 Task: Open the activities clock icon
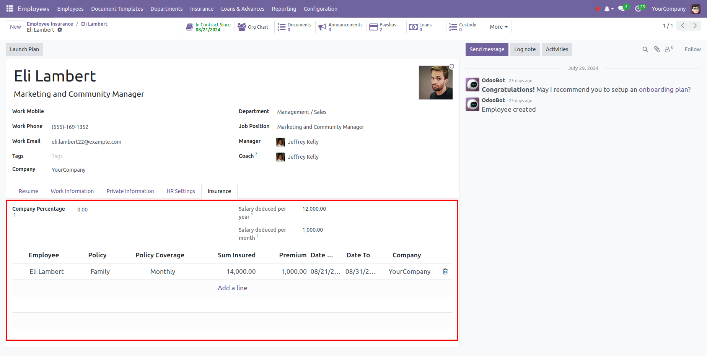(638, 9)
